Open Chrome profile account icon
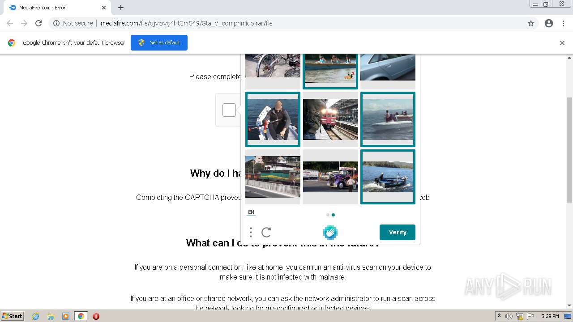The image size is (573, 322). click(549, 23)
